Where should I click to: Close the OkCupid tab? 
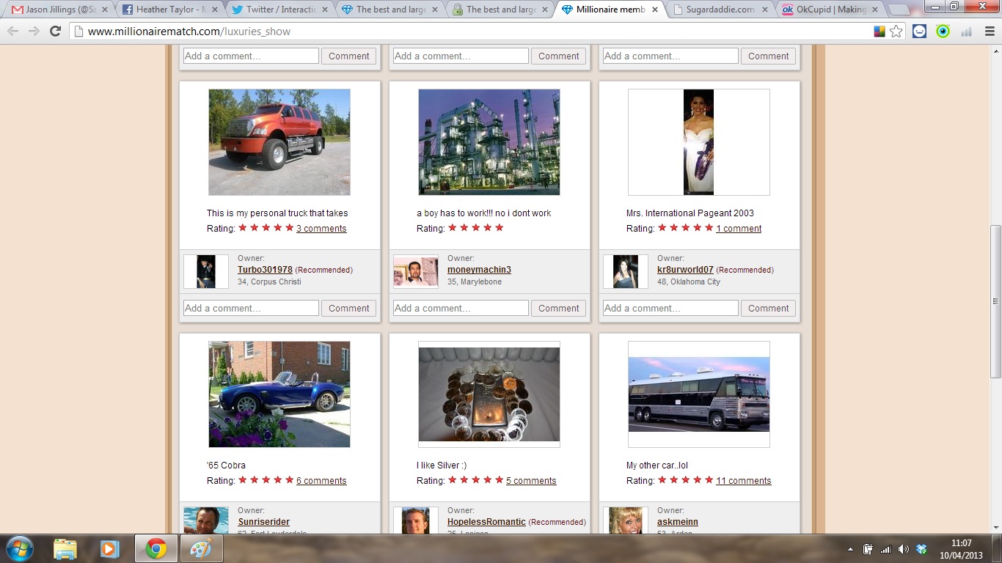876,10
